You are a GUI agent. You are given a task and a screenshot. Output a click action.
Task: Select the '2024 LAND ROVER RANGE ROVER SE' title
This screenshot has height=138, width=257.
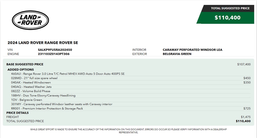[x=43, y=43]
